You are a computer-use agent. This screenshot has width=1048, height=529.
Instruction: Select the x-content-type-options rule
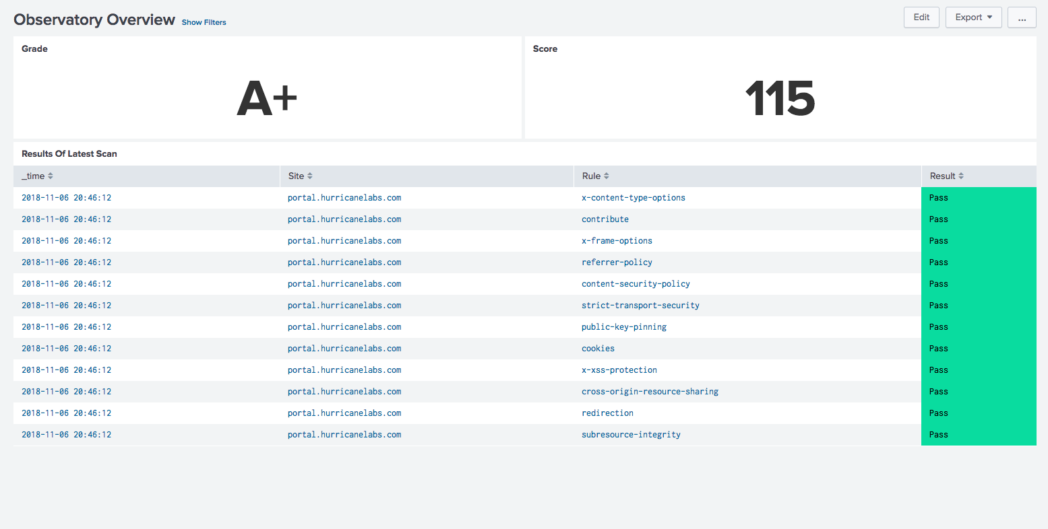[633, 197]
